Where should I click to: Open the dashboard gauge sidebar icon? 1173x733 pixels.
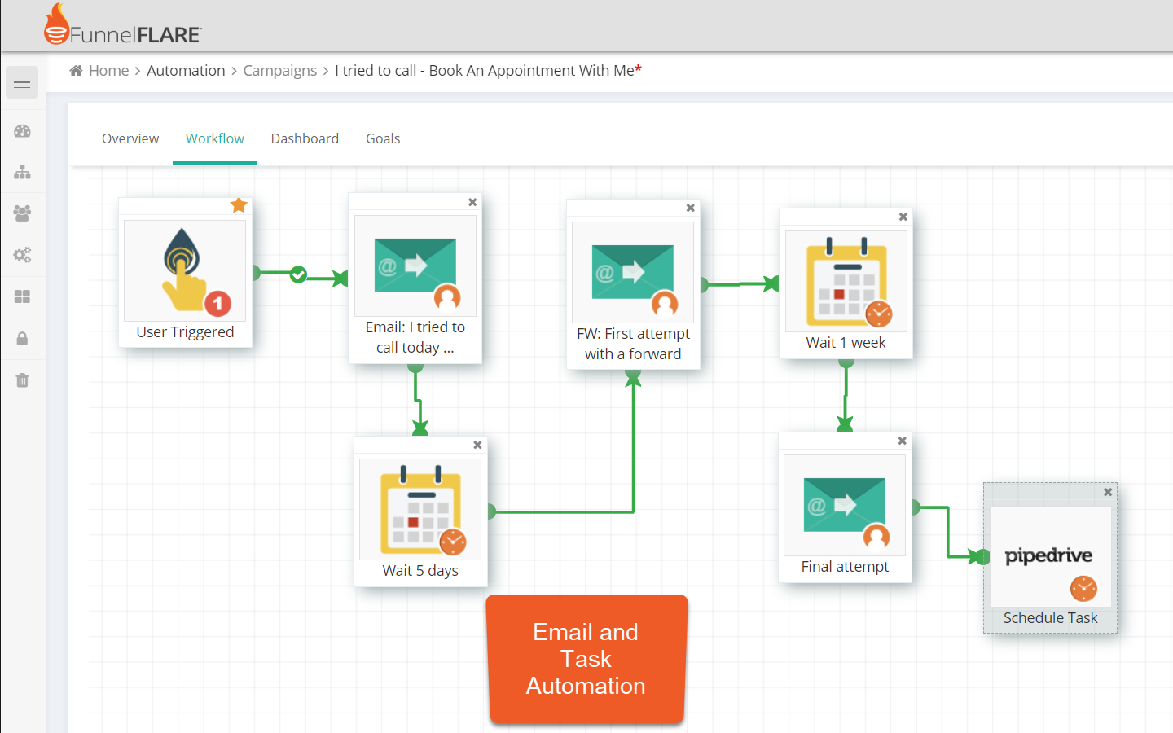click(x=22, y=131)
